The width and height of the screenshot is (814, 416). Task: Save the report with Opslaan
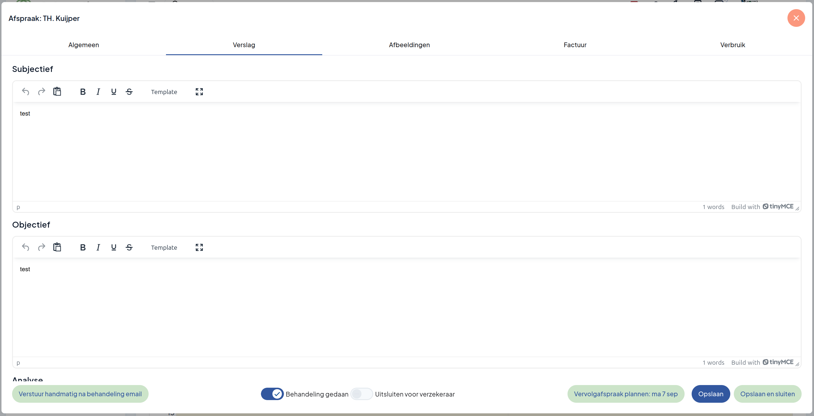pyautogui.click(x=711, y=394)
